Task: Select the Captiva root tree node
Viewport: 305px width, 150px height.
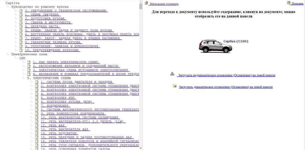Action: tap(13, 3)
